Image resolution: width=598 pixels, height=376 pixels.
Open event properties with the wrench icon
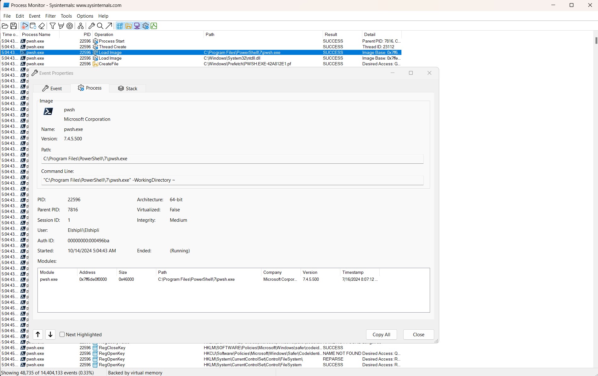[x=92, y=26]
